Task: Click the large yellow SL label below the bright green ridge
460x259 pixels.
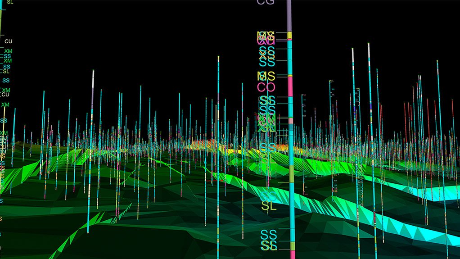Action: (x=269, y=206)
